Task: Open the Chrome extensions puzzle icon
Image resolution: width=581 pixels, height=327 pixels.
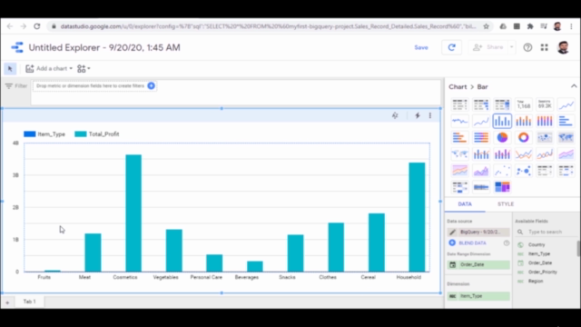Action: 530,26
